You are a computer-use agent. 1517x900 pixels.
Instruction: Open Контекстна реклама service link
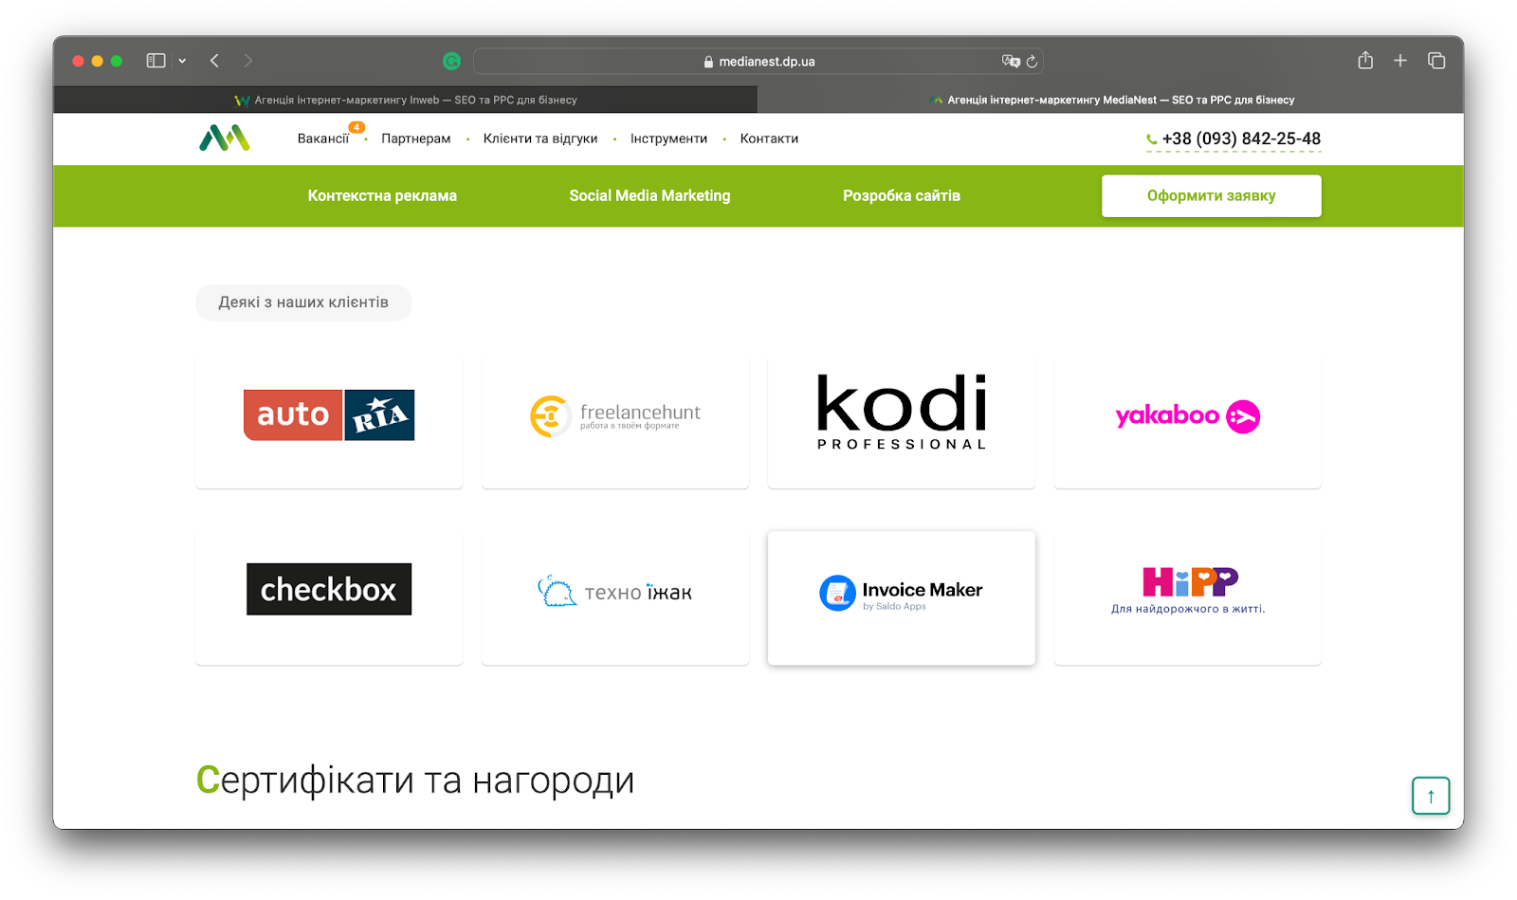click(x=382, y=195)
